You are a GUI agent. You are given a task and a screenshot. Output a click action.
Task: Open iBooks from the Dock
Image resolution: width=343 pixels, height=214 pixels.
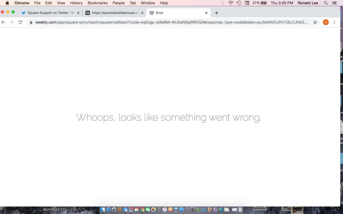pos(170,210)
